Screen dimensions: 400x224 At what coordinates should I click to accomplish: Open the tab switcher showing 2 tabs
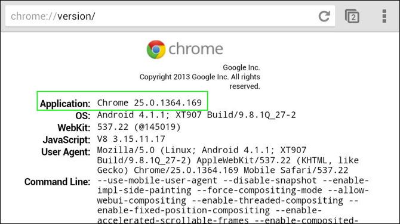point(352,16)
